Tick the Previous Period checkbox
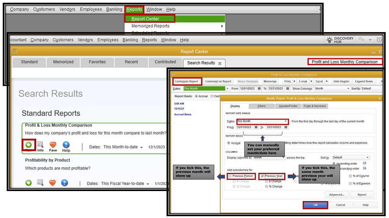This screenshot has height=218, width=389. tap(230, 176)
